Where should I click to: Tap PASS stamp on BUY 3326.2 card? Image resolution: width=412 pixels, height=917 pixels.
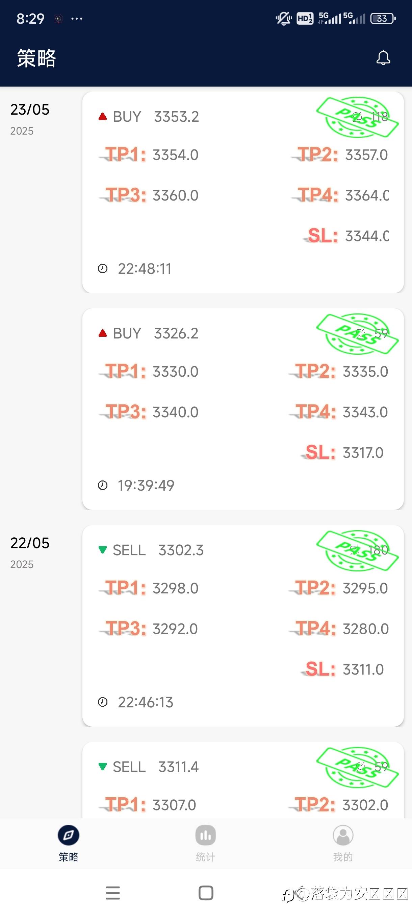(x=357, y=334)
